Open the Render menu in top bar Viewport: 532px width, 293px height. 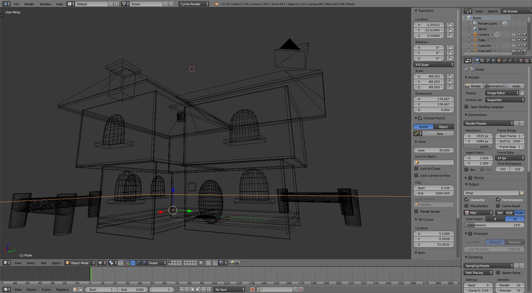[x=29, y=4]
